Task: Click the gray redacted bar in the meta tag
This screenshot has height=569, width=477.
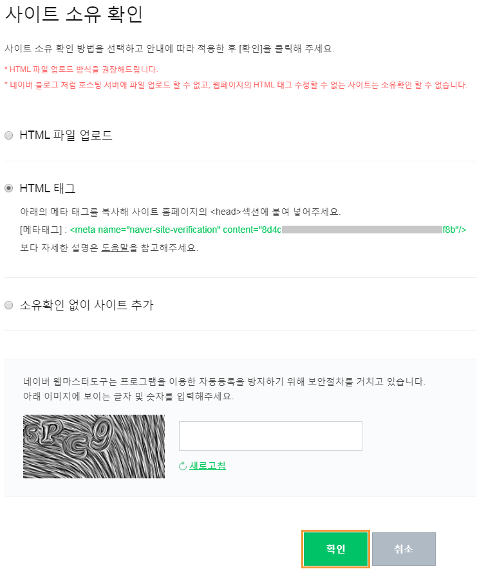Action: 362,230
